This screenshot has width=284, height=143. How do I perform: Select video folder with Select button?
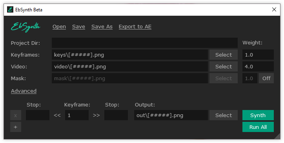point(224,67)
